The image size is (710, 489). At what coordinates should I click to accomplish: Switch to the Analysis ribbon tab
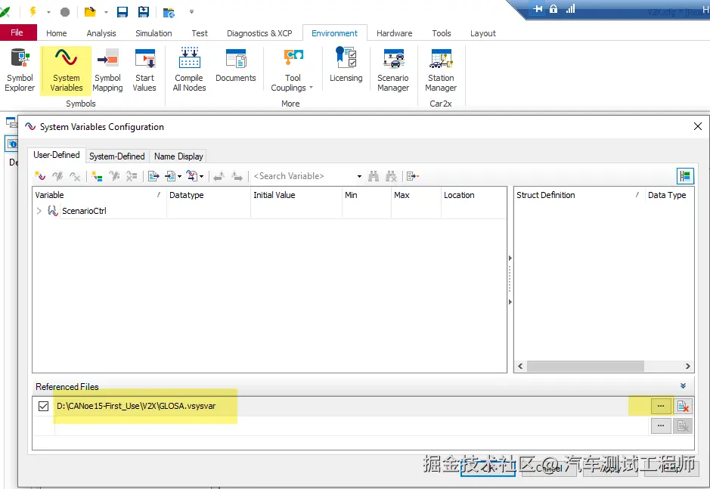click(x=101, y=33)
